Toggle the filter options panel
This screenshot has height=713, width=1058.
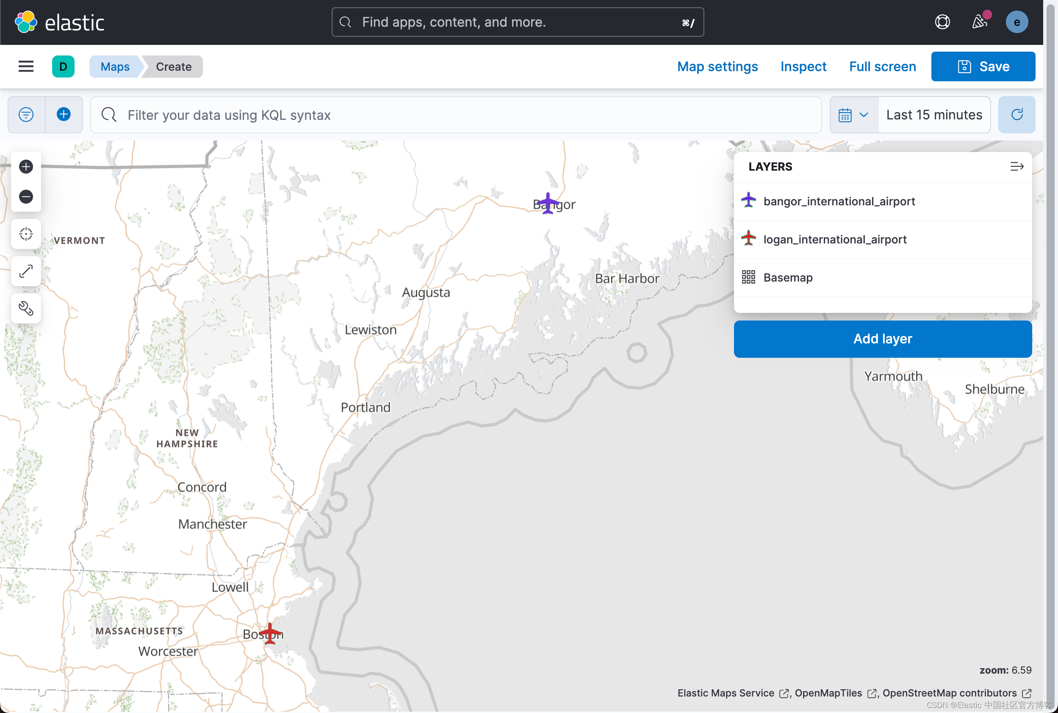pos(26,115)
